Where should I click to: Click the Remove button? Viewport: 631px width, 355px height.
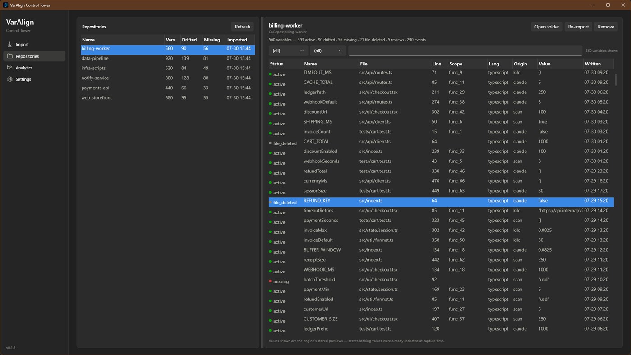(x=606, y=27)
